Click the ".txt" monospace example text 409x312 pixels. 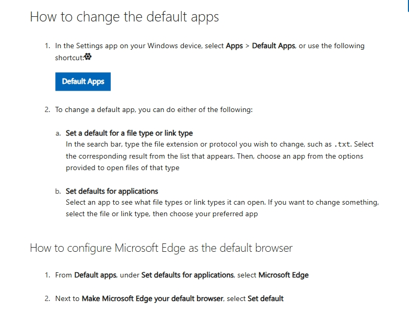click(x=342, y=144)
